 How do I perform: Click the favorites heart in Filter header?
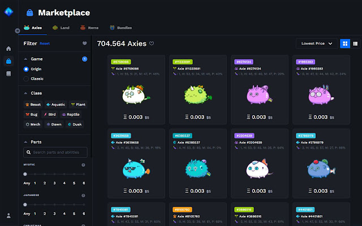point(84,43)
